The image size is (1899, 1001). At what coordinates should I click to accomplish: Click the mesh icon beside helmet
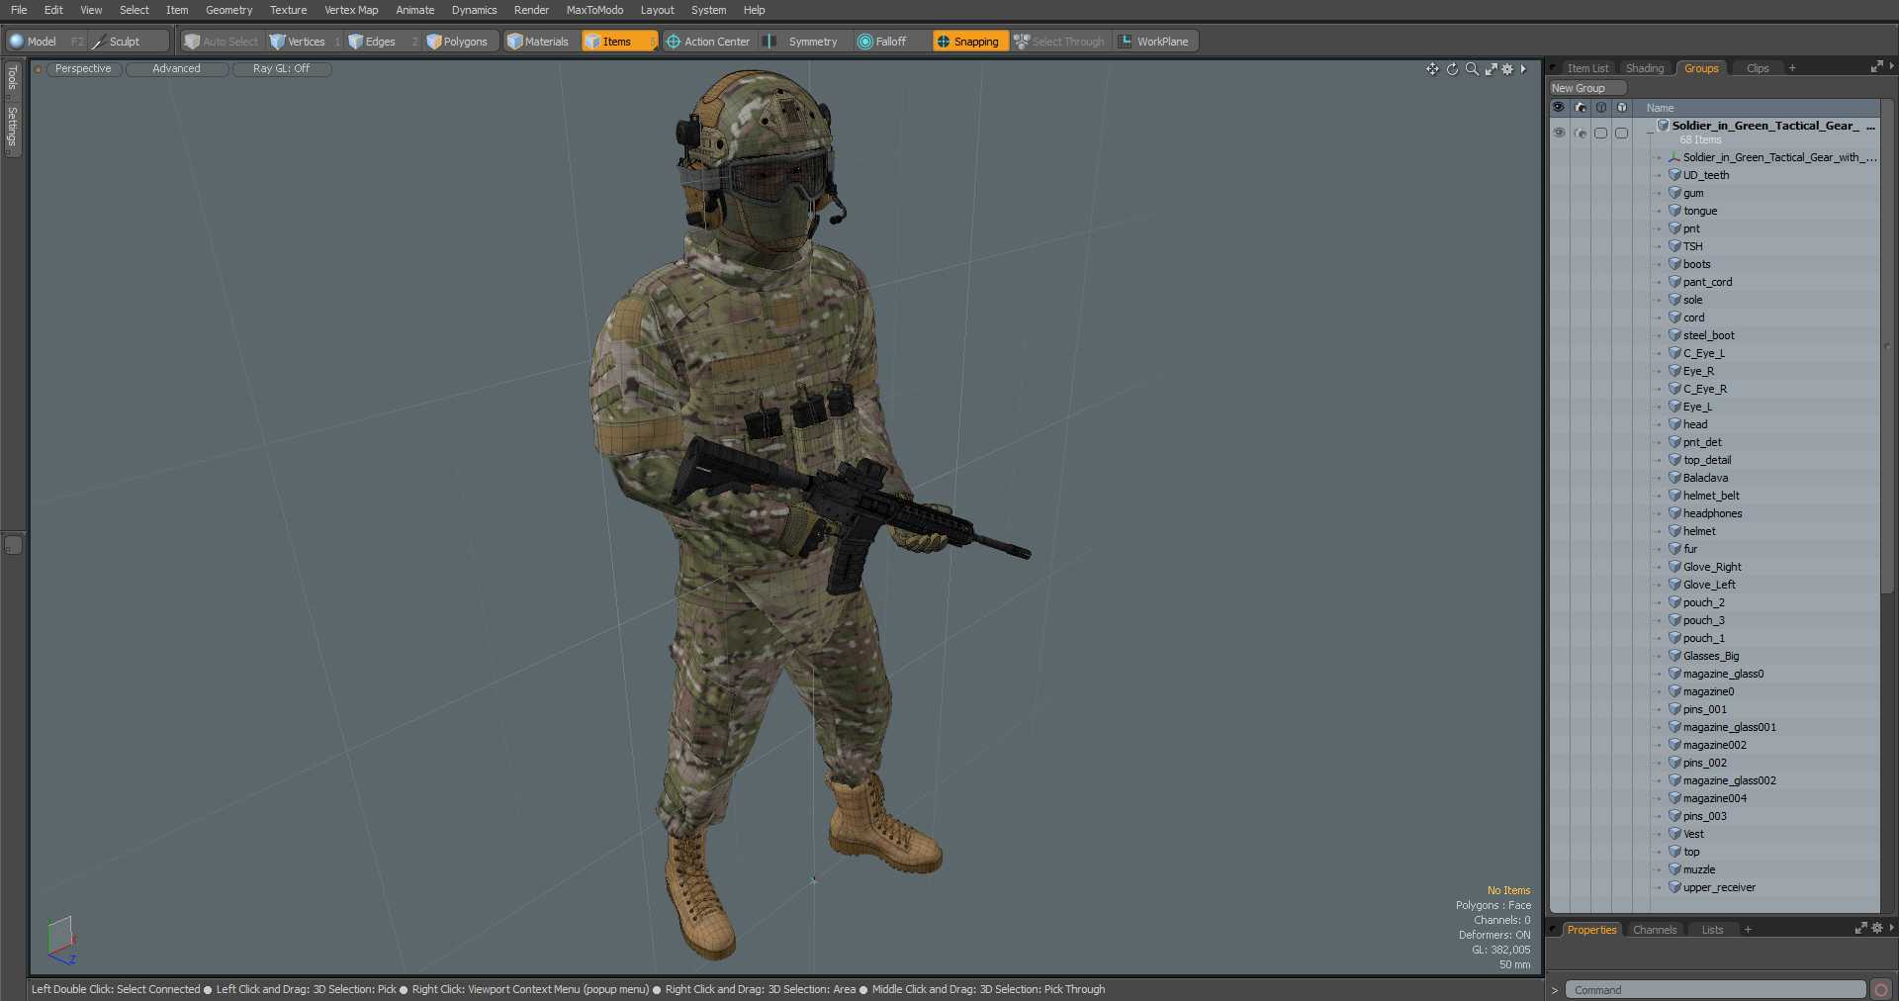coord(1674,531)
